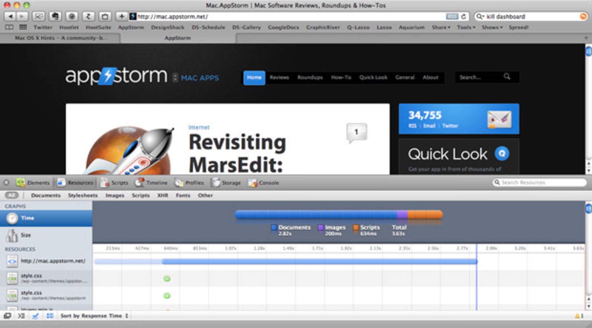Image resolution: width=592 pixels, height=328 pixels.
Task: Open the bookmarks book icon
Action: click(x=9, y=27)
